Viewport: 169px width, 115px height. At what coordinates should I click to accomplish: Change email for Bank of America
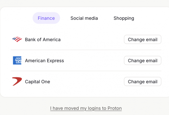142,40
